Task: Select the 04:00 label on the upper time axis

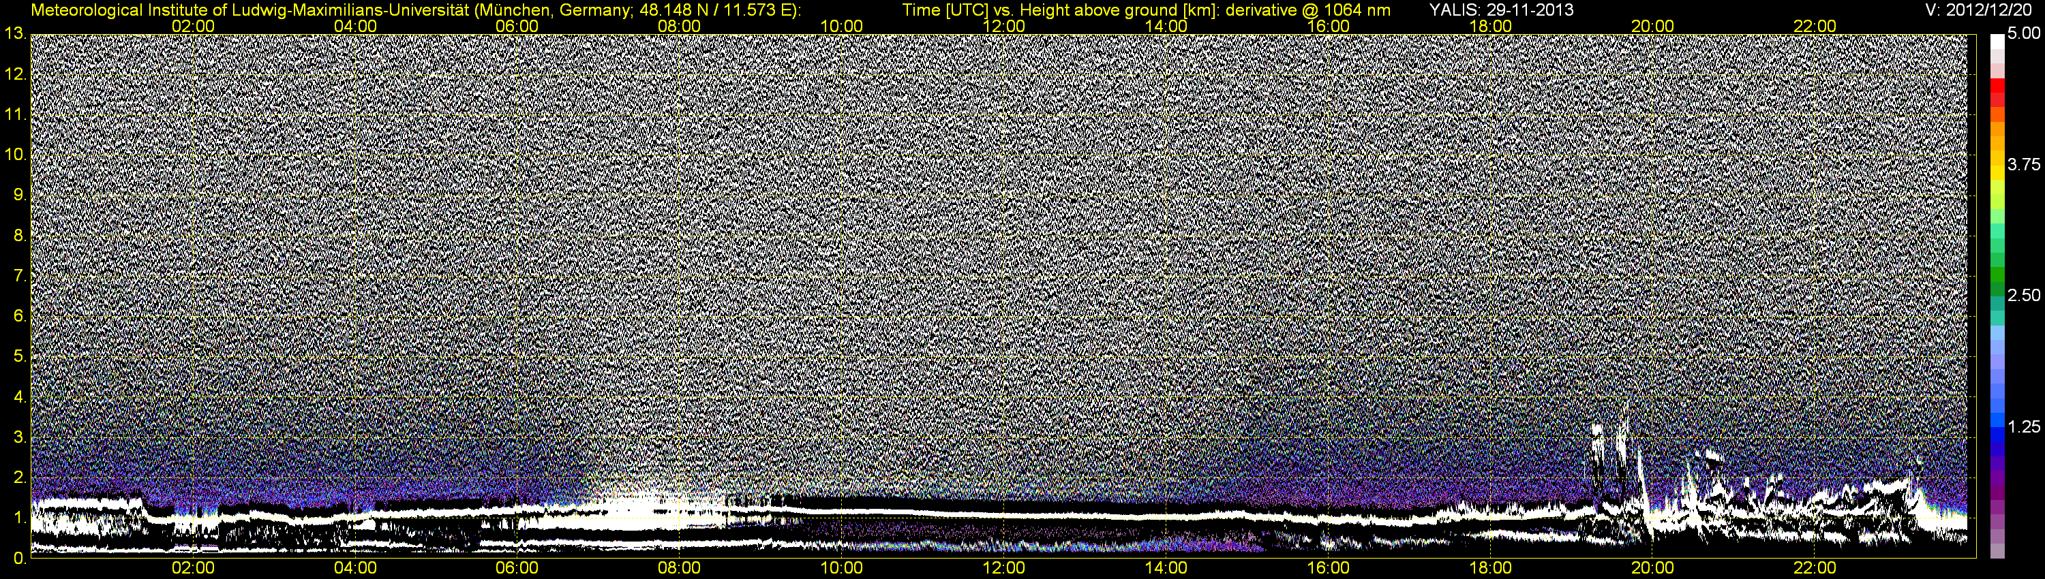Action: point(355,26)
